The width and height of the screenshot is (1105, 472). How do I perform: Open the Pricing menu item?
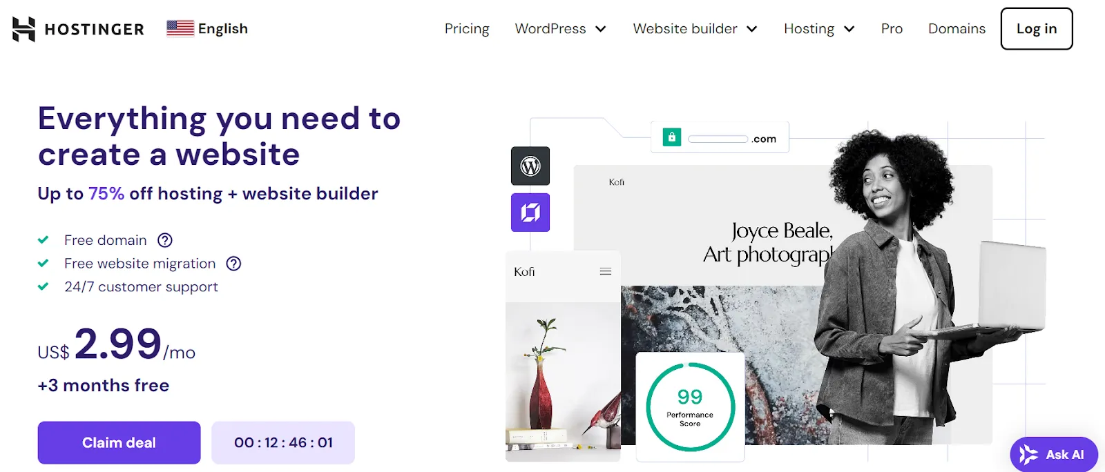[x=467, y=29]
